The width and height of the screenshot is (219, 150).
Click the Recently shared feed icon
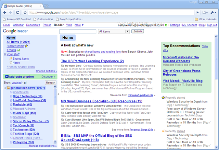click(x=163, y=131)
